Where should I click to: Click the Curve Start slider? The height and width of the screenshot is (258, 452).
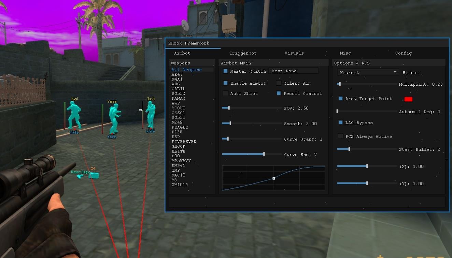[x=252, y=139]
